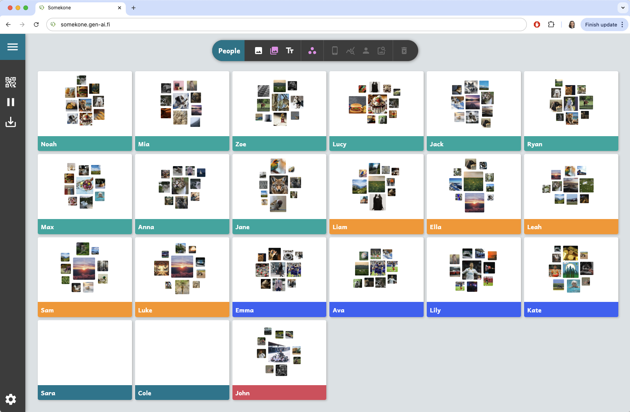Click the person silhouette icon in toolbar
The width and height of the screenshot is (630, 412).
click(366, 51)
